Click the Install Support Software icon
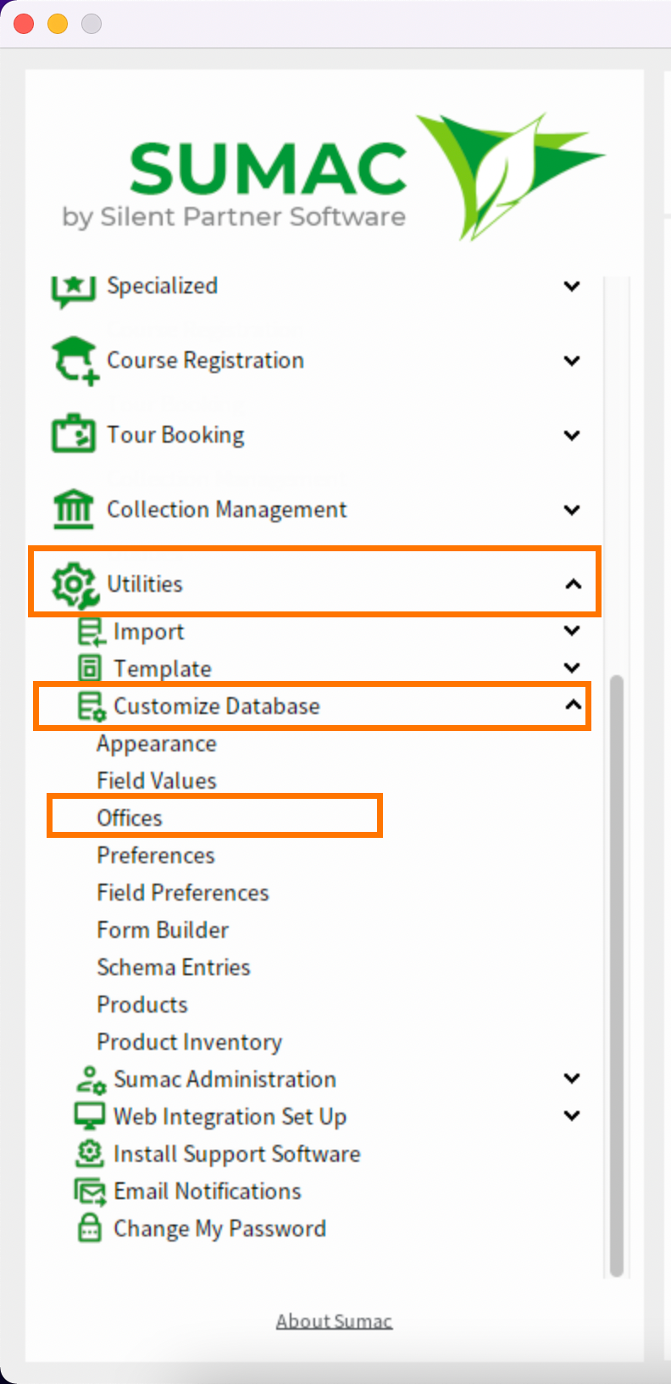 90,1154
